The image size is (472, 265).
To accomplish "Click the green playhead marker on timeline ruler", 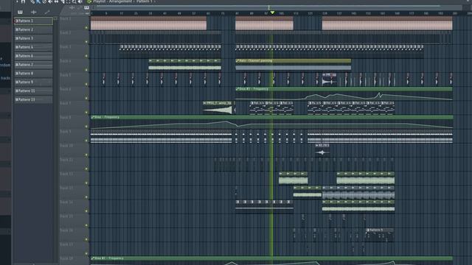I will [272, 13].
